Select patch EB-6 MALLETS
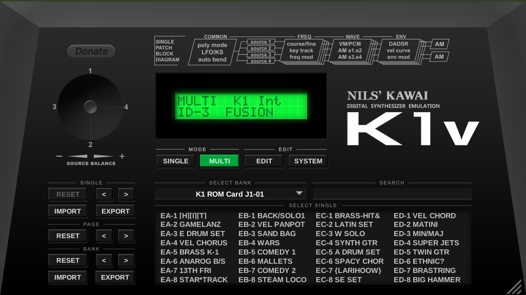526x295 pixels. (x=266, y=261)
